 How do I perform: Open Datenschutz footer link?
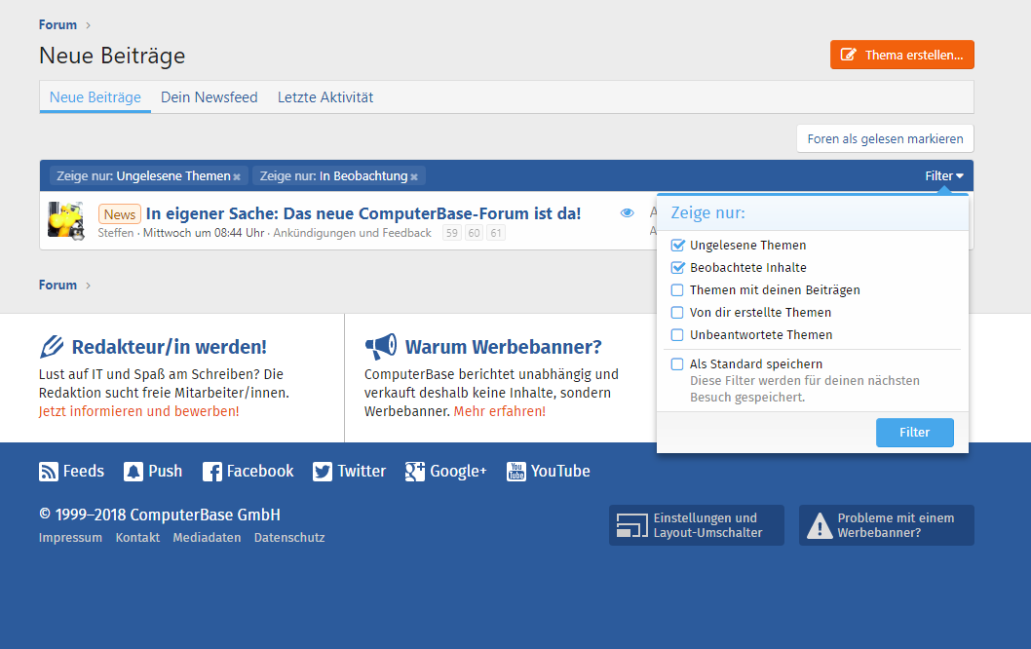[x=289, y=538]
